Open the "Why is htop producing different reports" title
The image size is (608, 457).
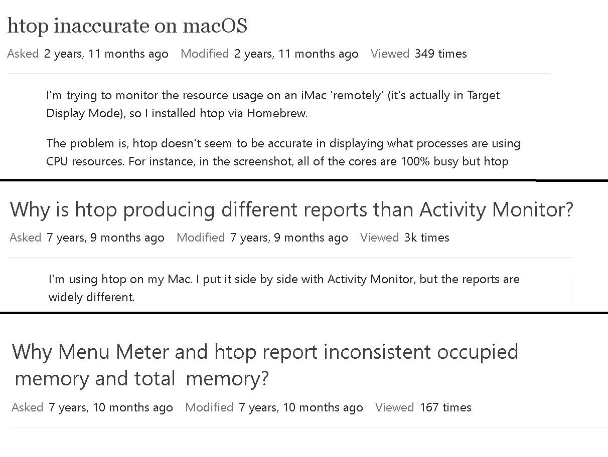(291, 209)
